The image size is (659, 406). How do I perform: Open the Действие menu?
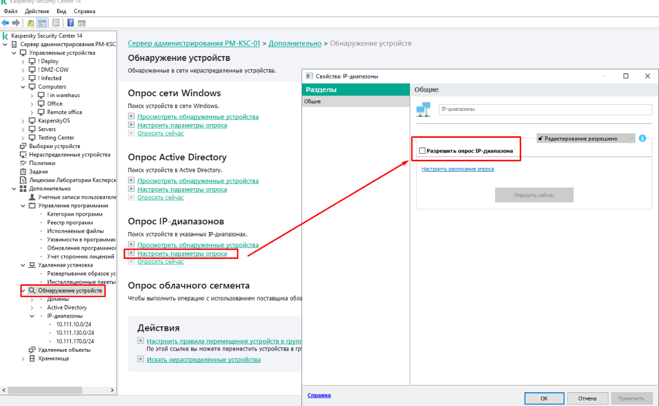click(37, 11)
